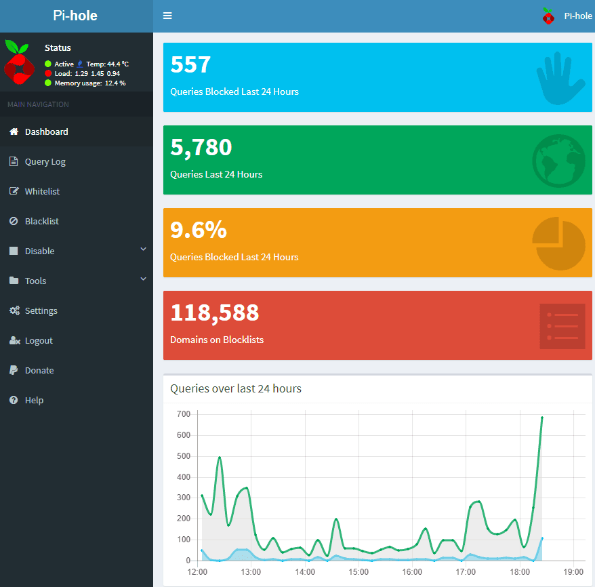Click the 700 y-axis label
595x587 pixels.
pyautogui.click(x=184, y=414)
